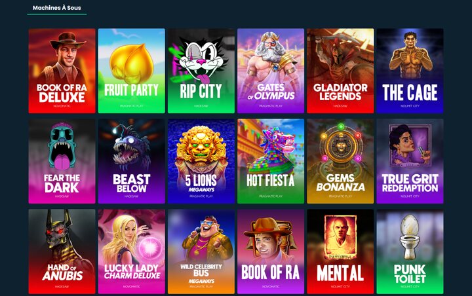Open the Book of Ra Deluxe game
This screenshot has width=472, height=296.
click(x=62, y=71)
